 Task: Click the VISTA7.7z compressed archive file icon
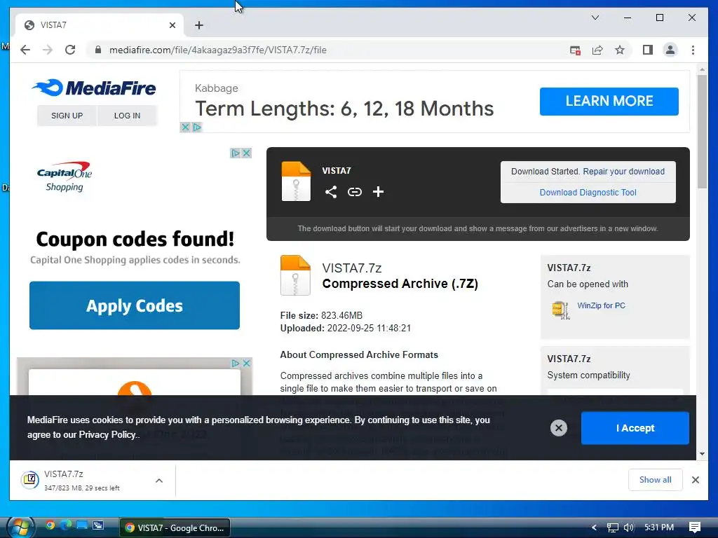[295, 275]
